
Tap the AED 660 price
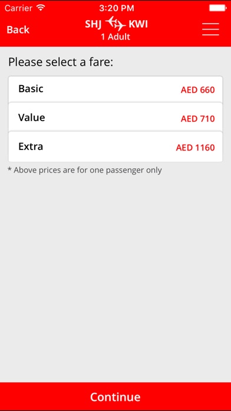tap(197, 90)
